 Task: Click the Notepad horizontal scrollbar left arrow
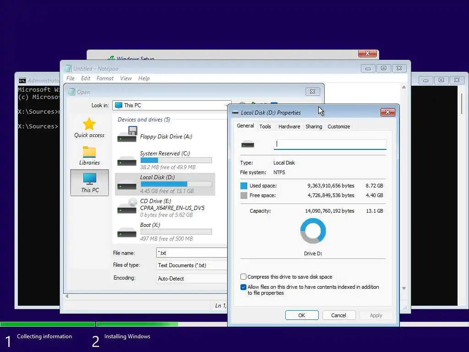tap(67, 296)
